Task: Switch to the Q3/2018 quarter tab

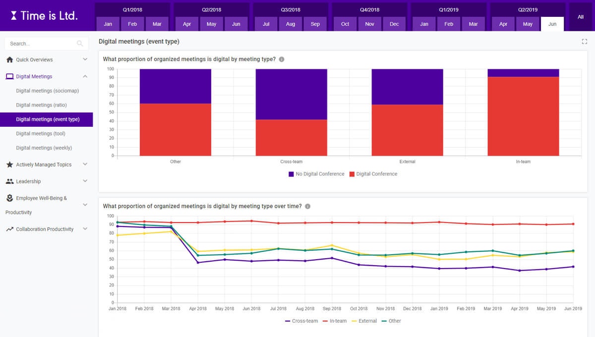Action: click(290, 9)
